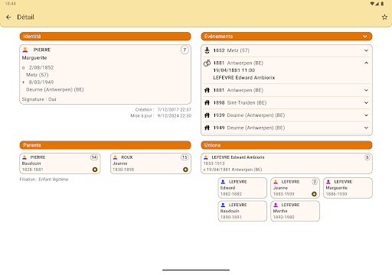Click the death place Deurne (Antwerpen) (BE) in Identité
This screenshot has width=392, height=275.
55,89
